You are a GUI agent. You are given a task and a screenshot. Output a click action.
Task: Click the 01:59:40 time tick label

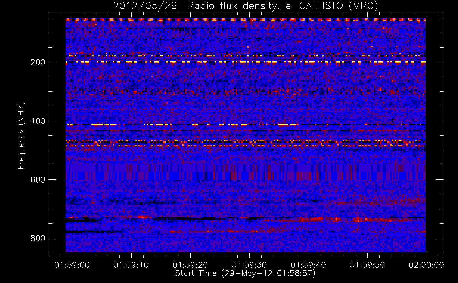click(308, 265)
